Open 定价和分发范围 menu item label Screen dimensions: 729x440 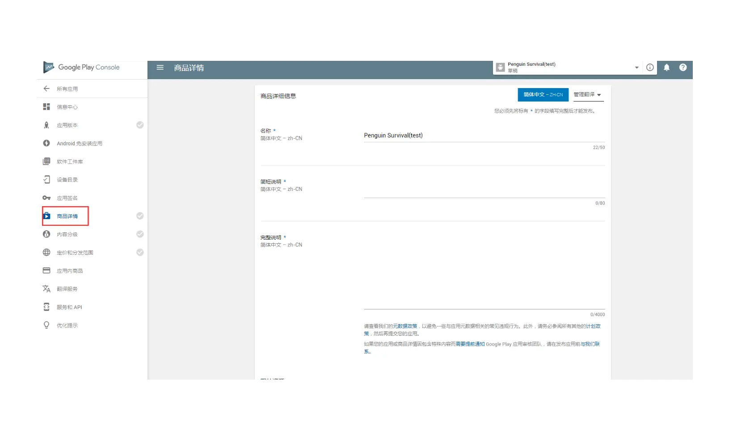(75, 253)
